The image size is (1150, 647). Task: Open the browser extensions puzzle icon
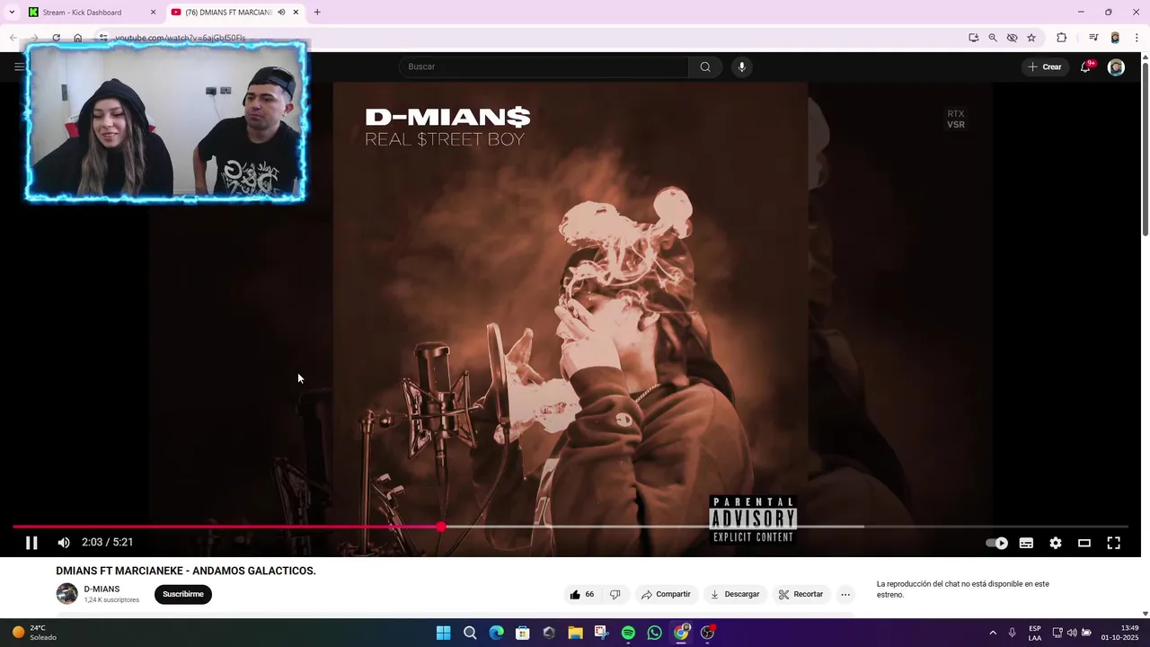click(x=1061, y=38)
